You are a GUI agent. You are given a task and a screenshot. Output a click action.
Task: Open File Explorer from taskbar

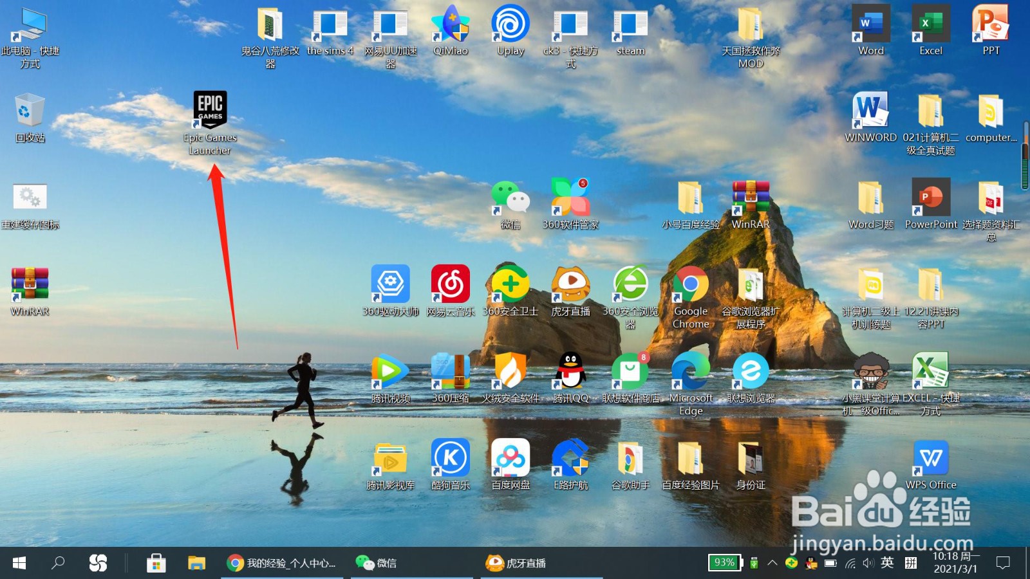(x=196, y=563)
